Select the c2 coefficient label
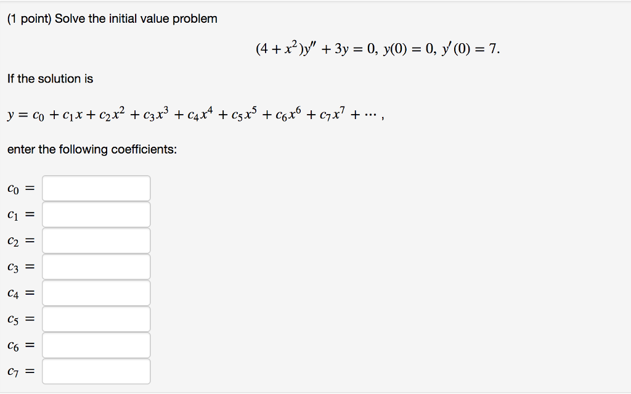Screen dimensions: 631x394 [x=13, y=240]
